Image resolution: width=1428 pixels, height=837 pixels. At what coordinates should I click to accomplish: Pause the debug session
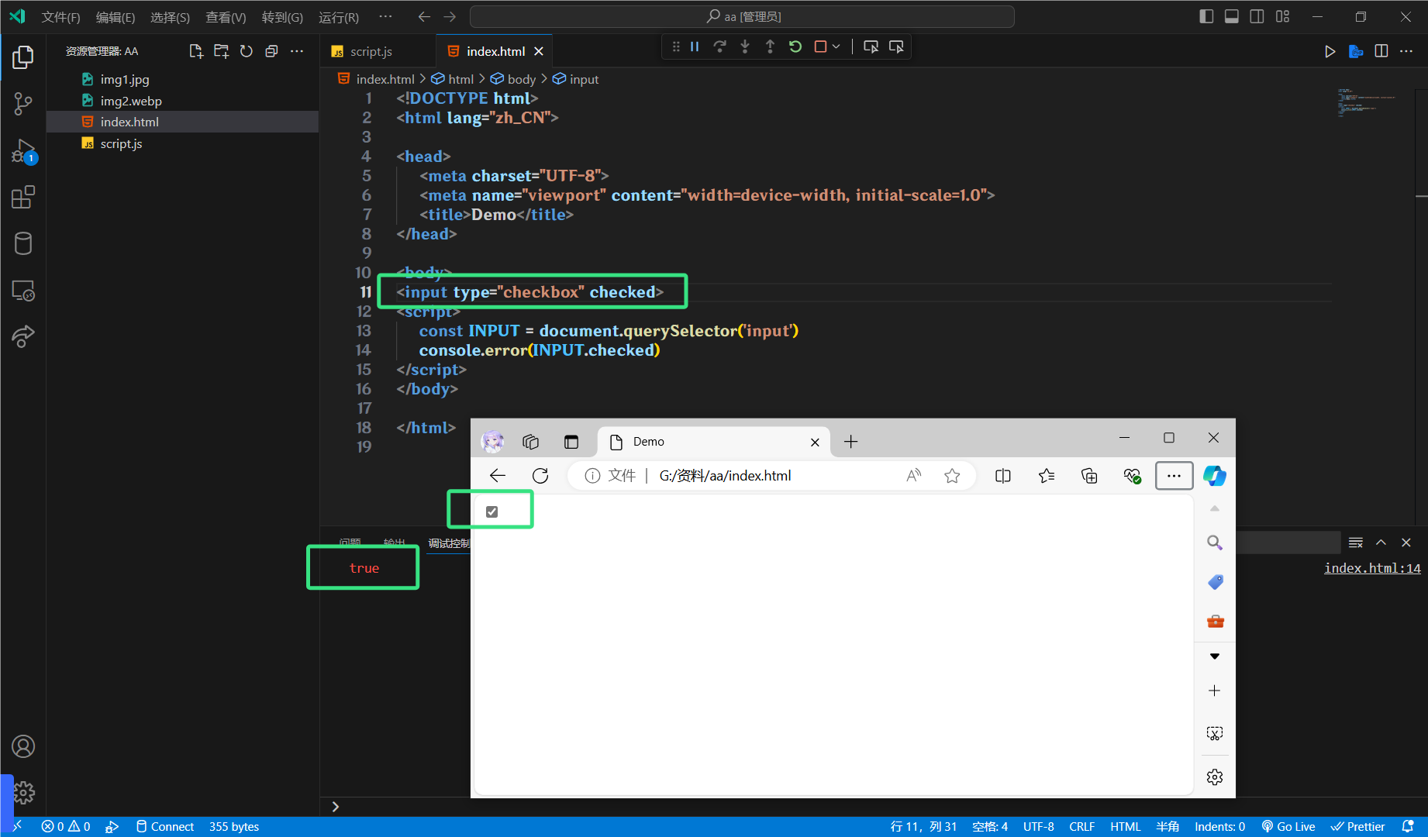[695, 46]
